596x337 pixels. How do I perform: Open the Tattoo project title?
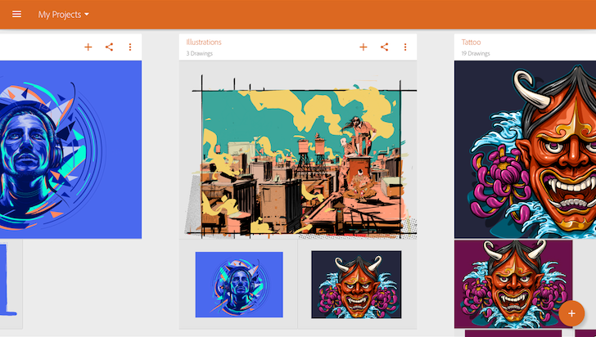point(472,42)
